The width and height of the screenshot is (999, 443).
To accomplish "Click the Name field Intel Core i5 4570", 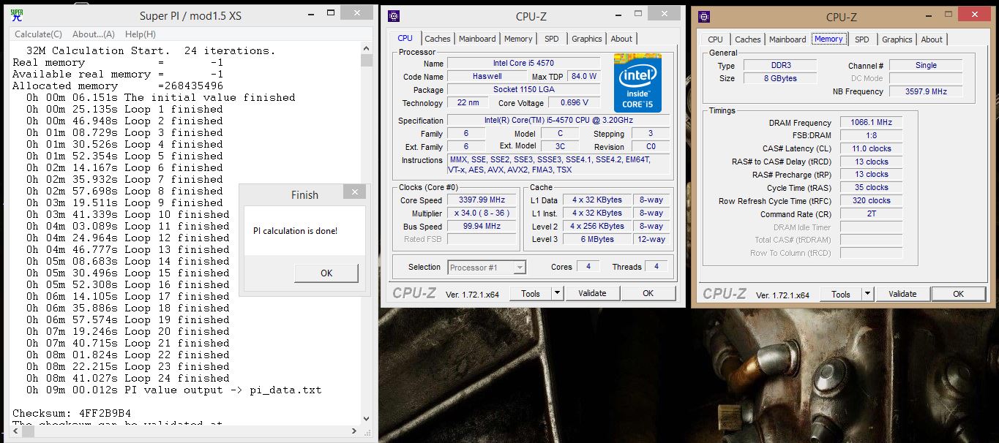I will point(523,64).
